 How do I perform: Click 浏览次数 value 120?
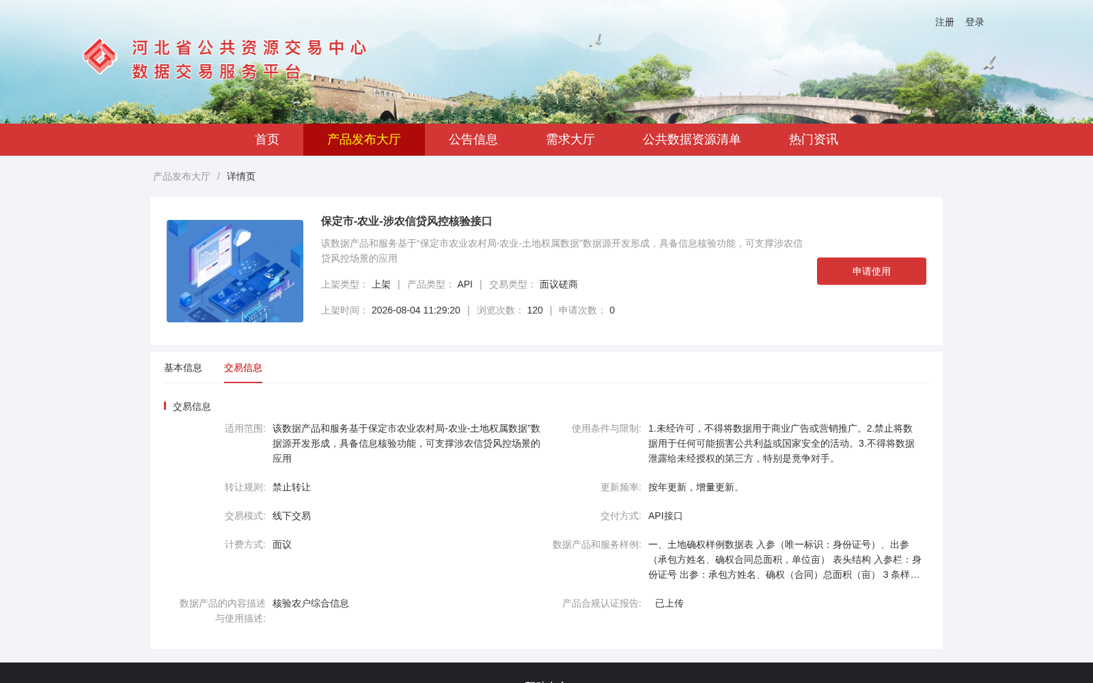pos(535,310)
